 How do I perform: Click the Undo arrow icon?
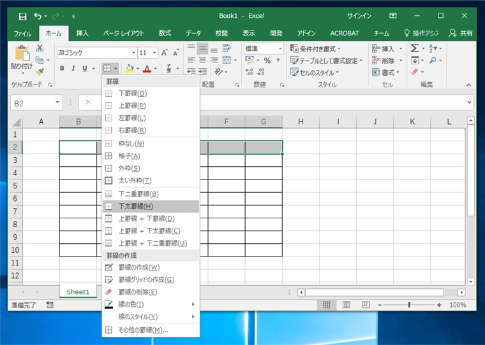pyautogui.click(x=38, y=16)
